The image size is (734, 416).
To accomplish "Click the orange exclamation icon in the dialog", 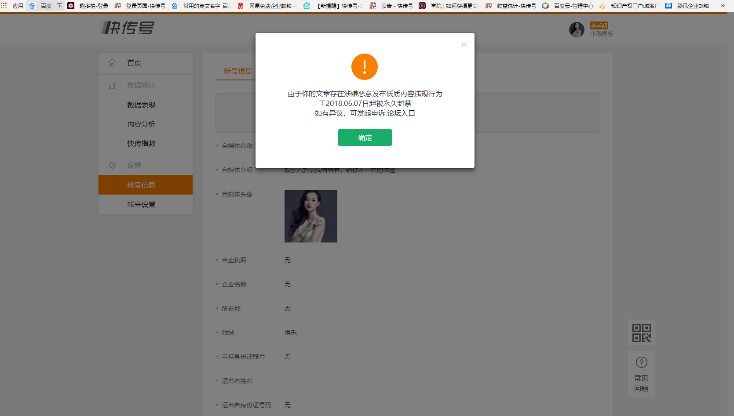I will (x=365, y=67).
